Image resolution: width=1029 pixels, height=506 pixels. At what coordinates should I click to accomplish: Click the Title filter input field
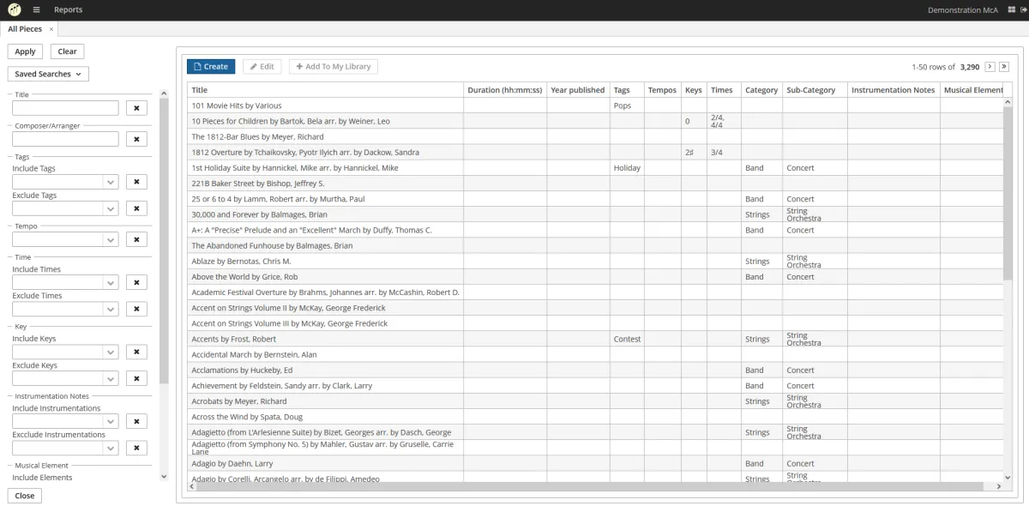[65, 108]
